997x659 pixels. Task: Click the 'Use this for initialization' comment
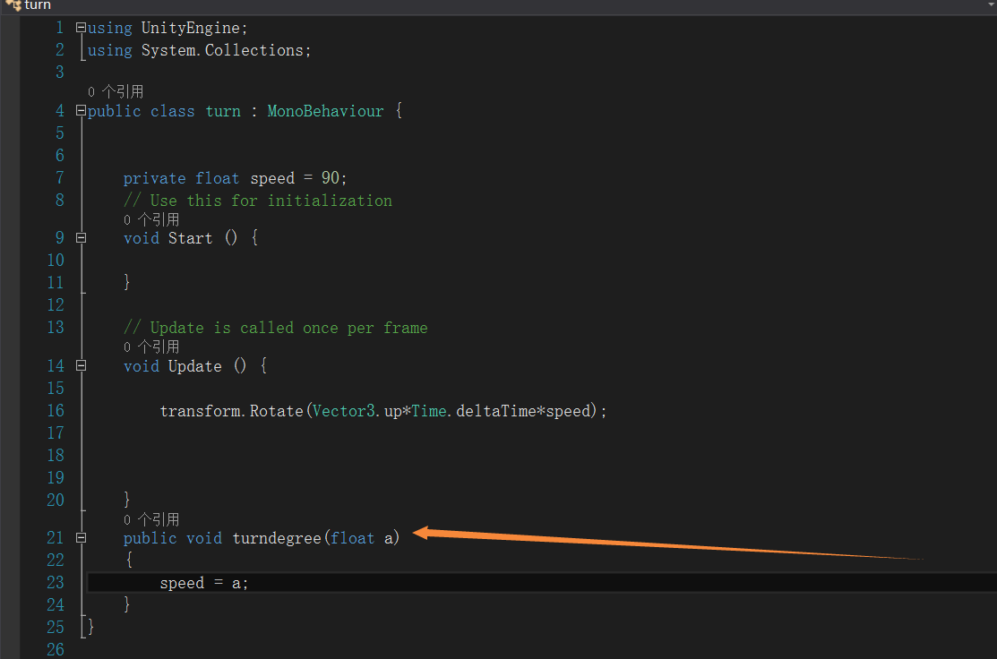coord(257,201)
